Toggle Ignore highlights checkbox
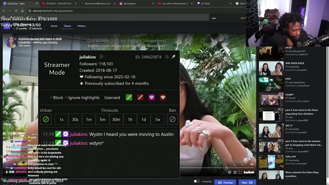This screenshot has width=329, height=185. (66, 97)
